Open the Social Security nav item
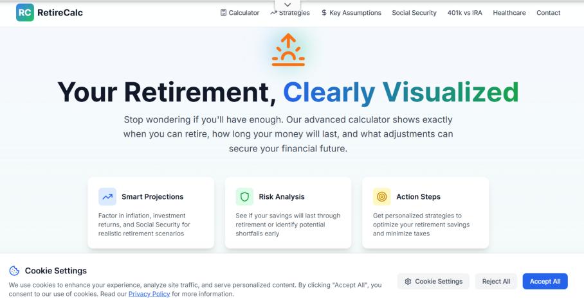This screenshot has width=584, height=308. 414,13
